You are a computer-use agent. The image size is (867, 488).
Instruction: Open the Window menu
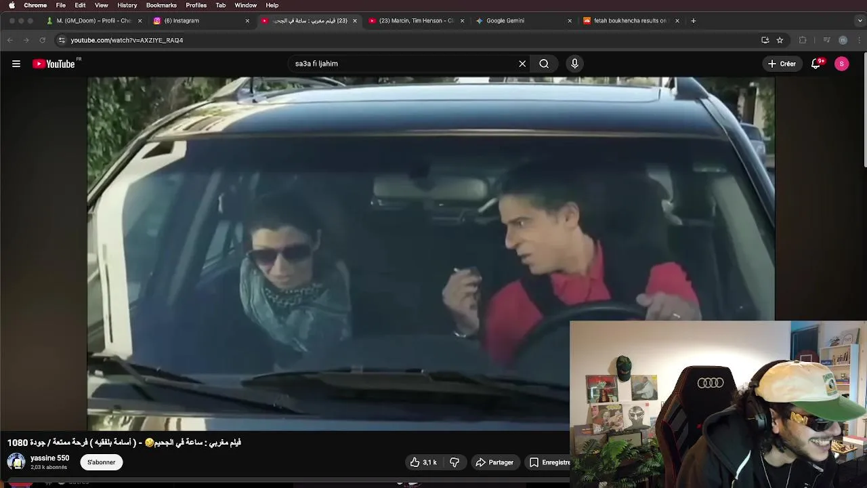246,5
